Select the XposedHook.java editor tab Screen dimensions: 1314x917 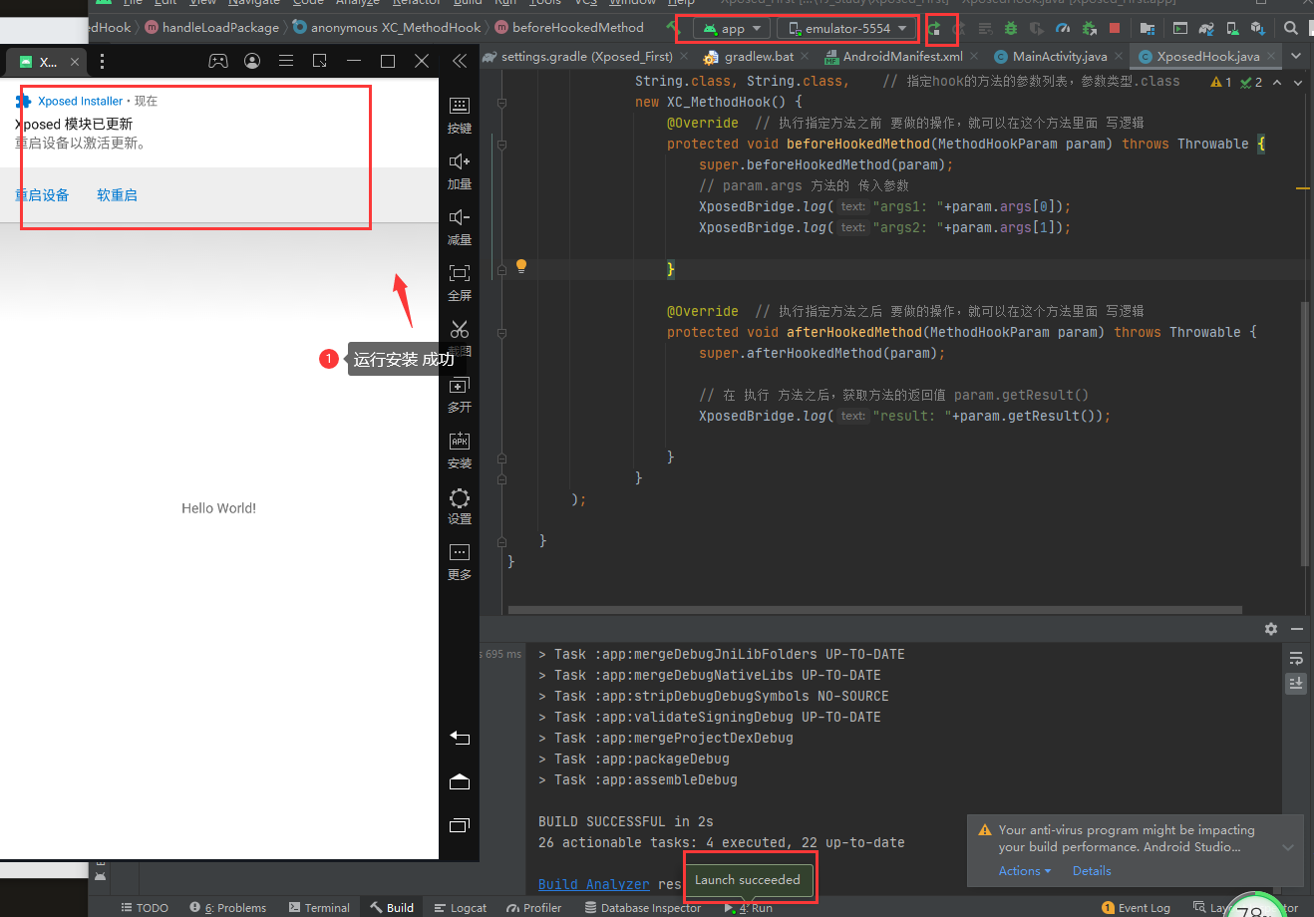coord(1208,57)
